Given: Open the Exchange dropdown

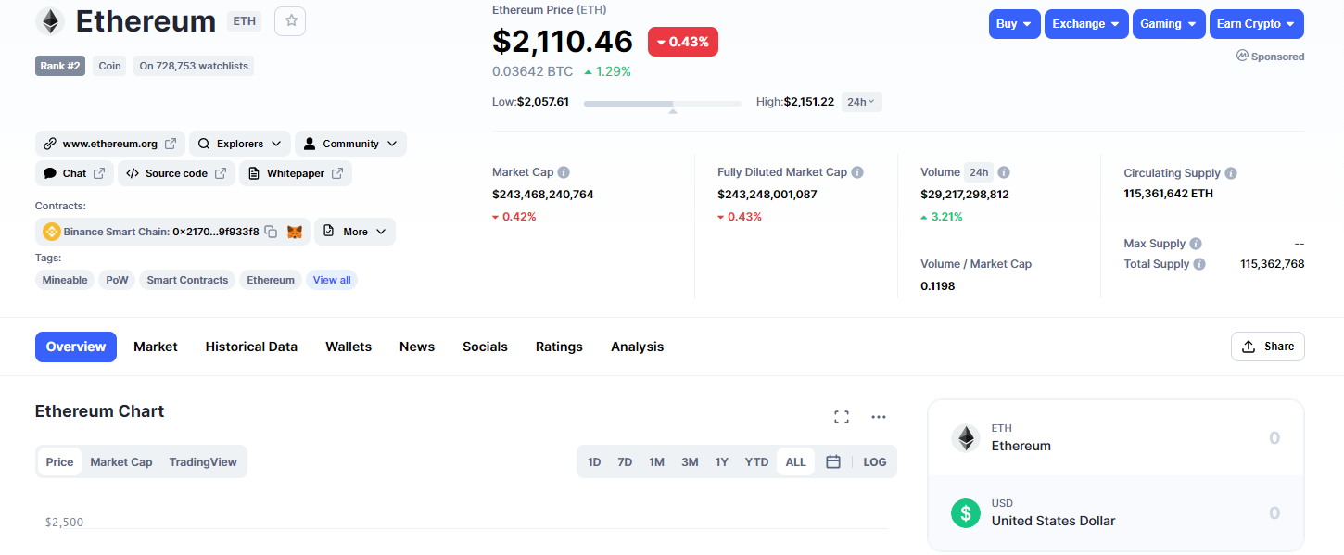Looking at the screenshot, I should tap(1087, 24).
